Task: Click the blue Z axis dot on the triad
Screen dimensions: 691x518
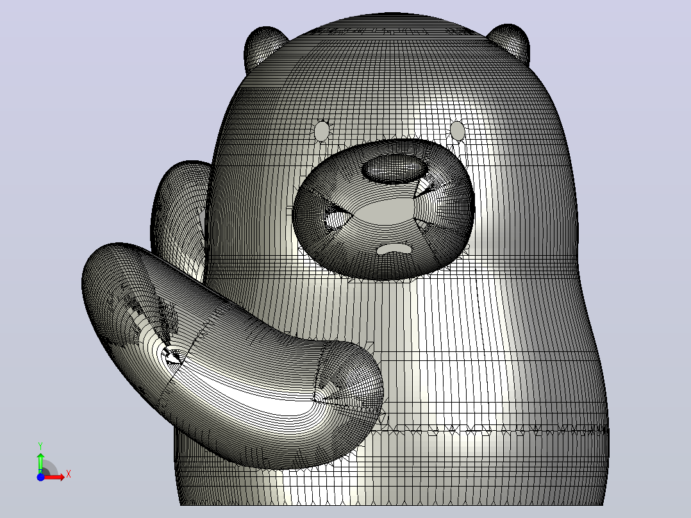Action: (x=40, y=477)
